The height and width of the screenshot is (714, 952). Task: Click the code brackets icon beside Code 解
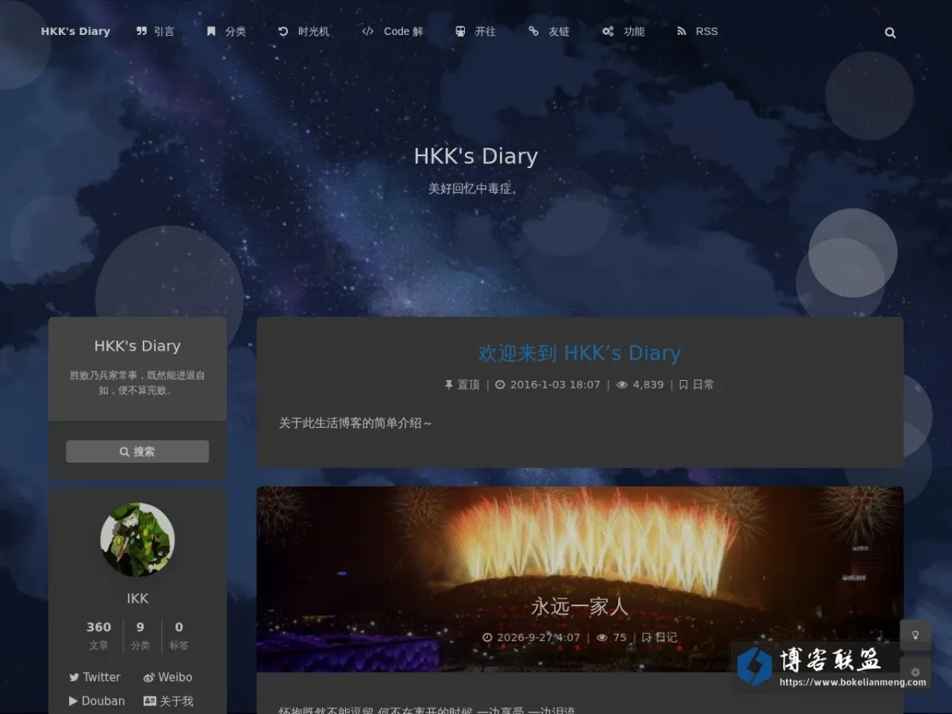click(x=368, y=32)
